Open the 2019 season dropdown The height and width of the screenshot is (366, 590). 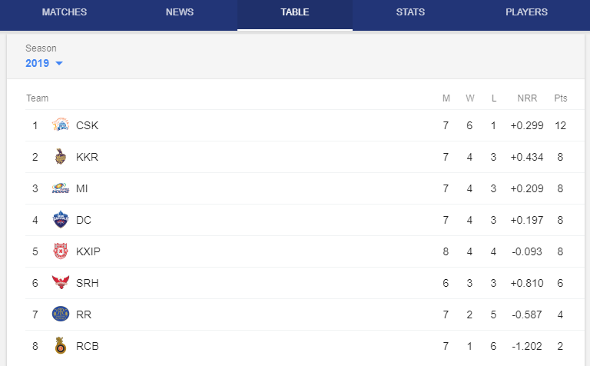(x=44, y=63)
